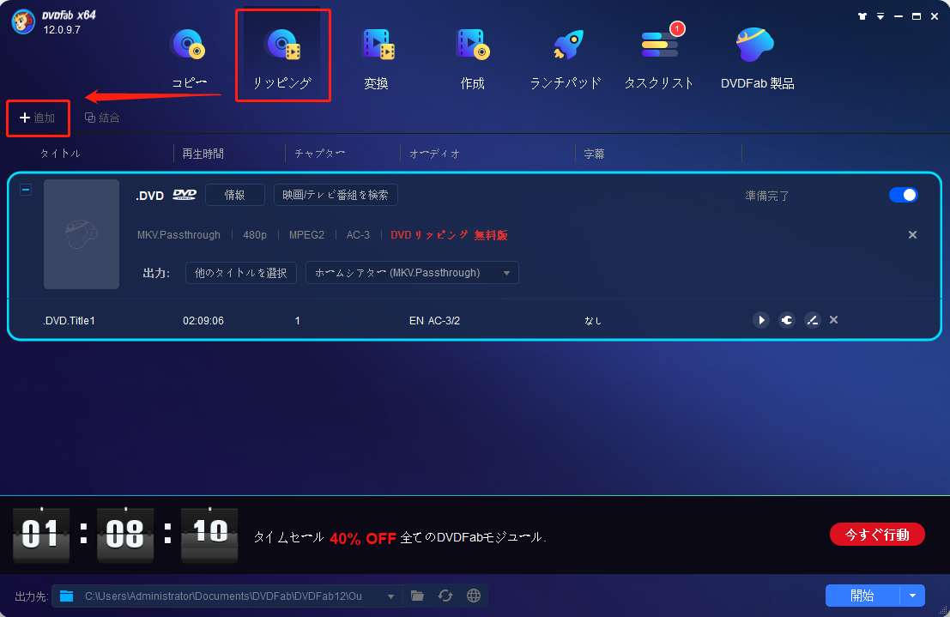Open the 変換 (Converter) module
The image size is (950, 617).
377,58
